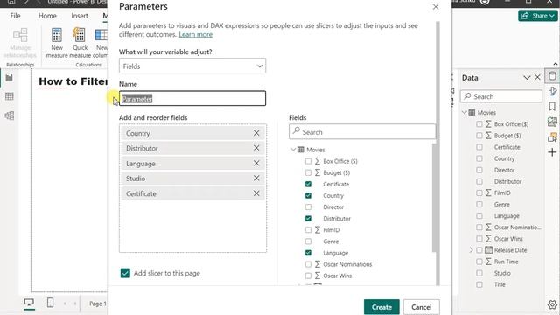Click search magnifier in Data pane

pos(467,96)
